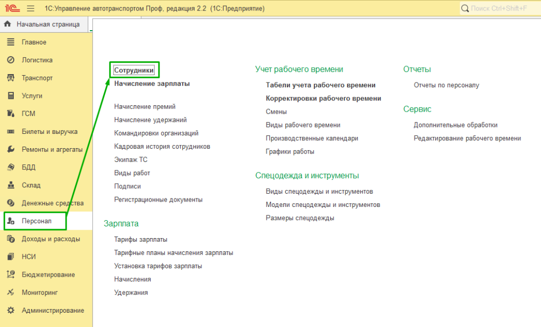Open the Смены link
Viewport: 541px width, 327px height.
(x=276, y=112)
